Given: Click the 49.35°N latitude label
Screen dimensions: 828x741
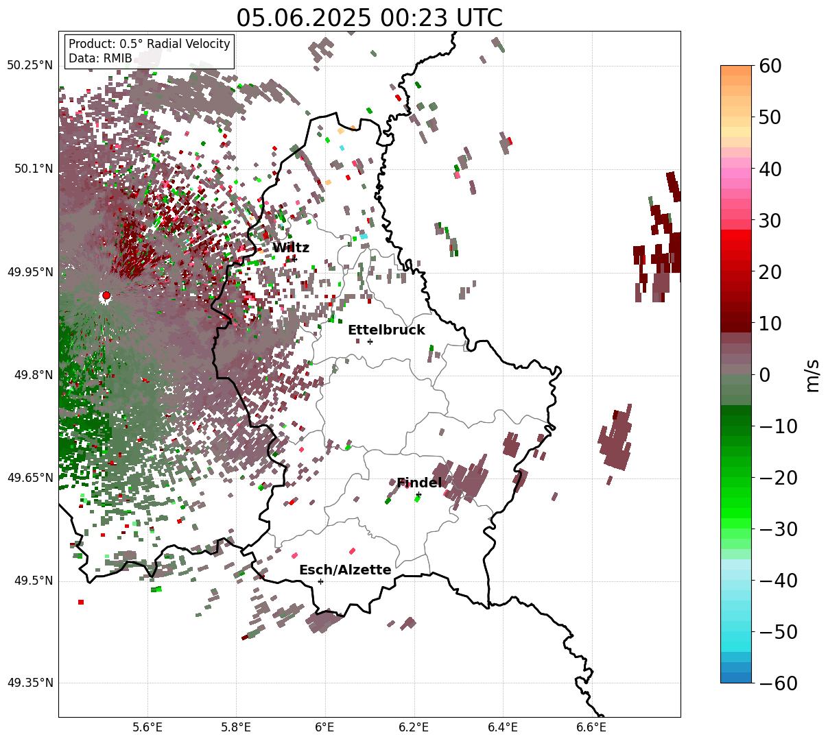Looking at the screenshot, I should 30,683.
